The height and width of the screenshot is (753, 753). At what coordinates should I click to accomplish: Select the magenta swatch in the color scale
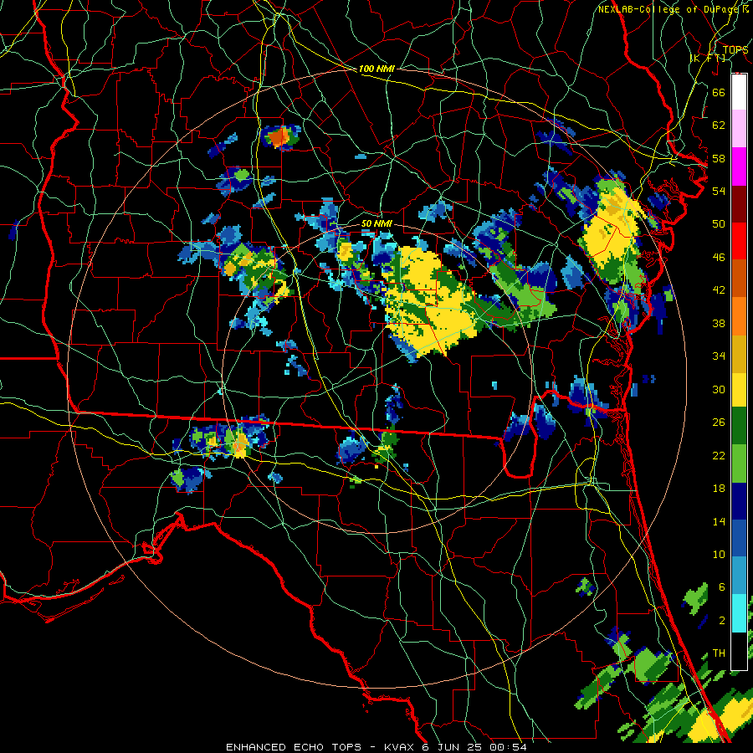739,166
